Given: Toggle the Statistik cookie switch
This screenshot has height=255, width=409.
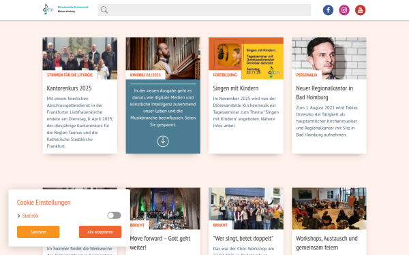Looking at the screenshot, I should [x=114, y=216].
